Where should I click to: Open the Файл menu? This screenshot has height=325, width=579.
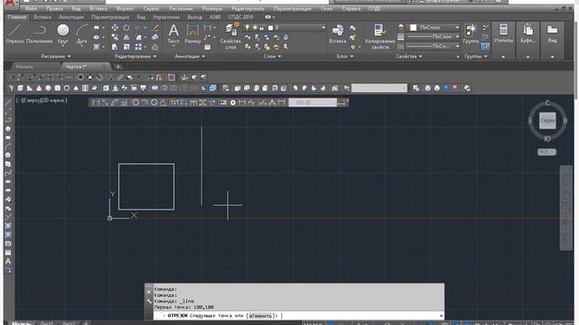31,8
